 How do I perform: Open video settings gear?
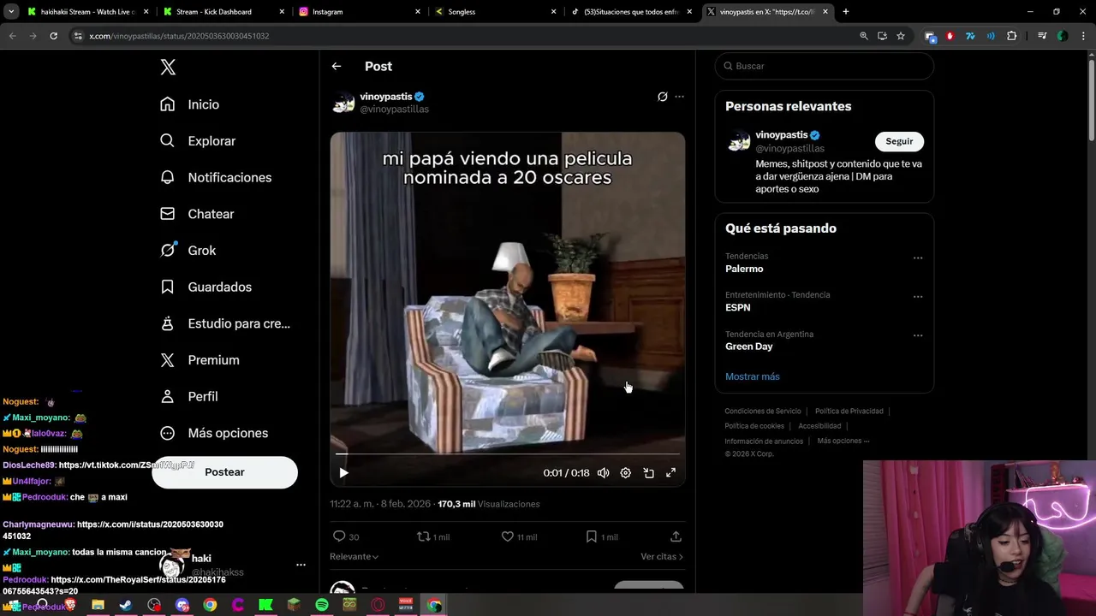(625, 473)
